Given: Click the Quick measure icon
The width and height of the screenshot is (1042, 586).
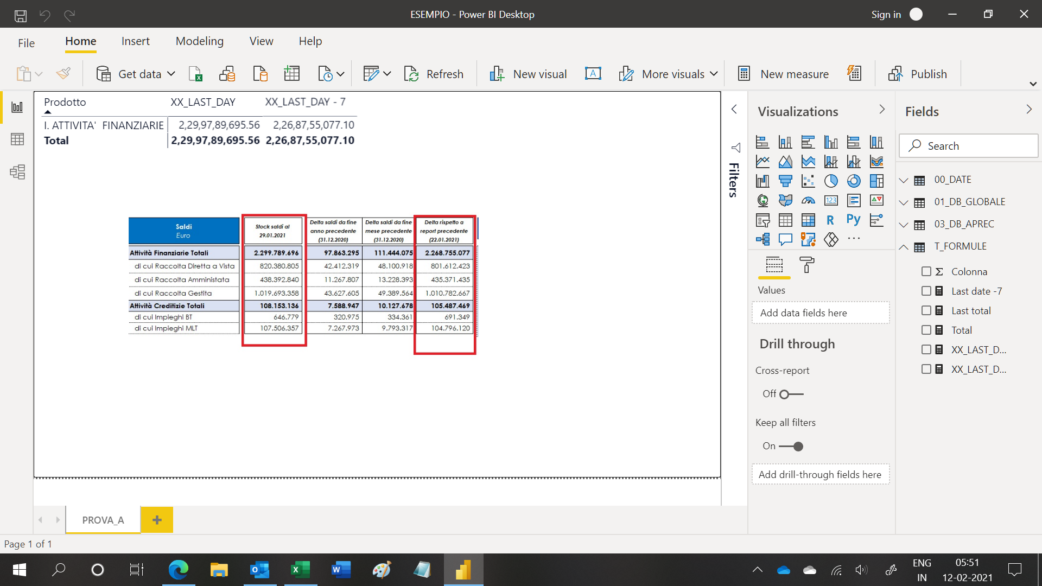Looking at the screenshot, I should click(x=854, y=73).
